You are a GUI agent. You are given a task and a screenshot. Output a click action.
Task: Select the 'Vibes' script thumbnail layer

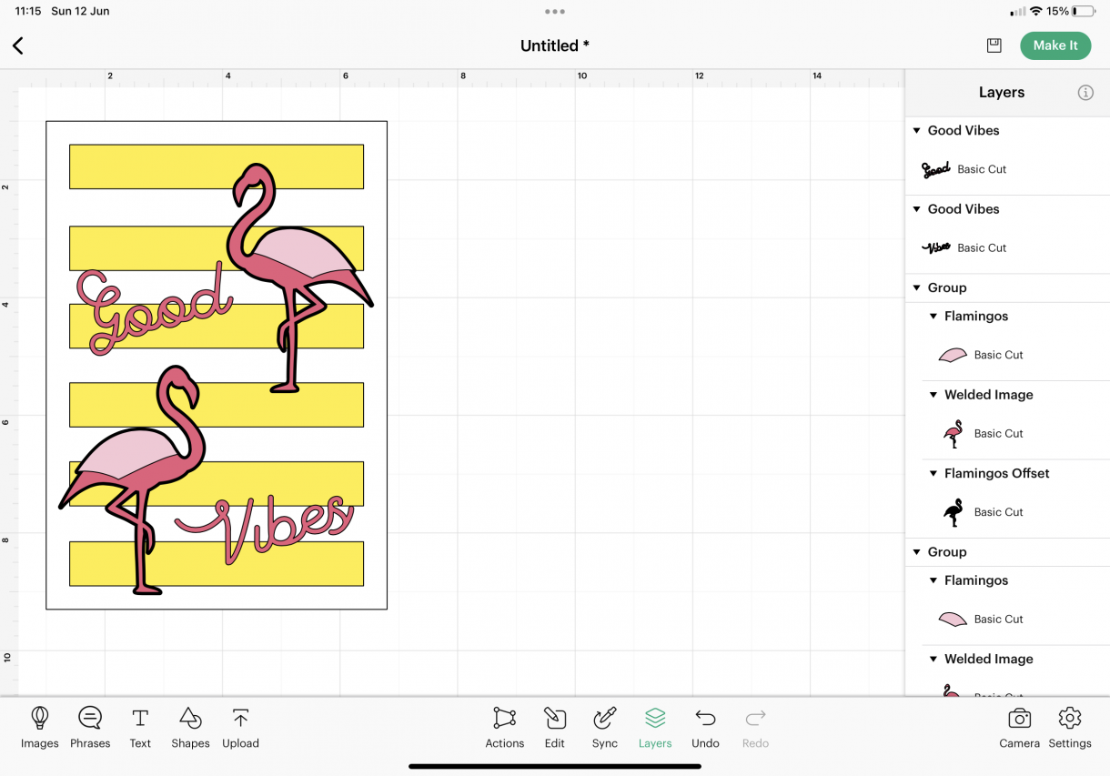click(x=936, y=247)
